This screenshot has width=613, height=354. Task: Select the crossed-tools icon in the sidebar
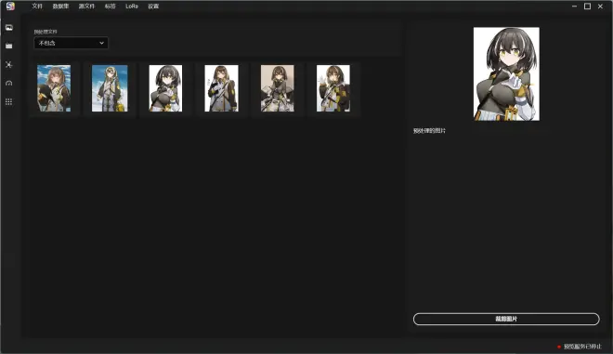pyautogui.click(x=9, y=64)
